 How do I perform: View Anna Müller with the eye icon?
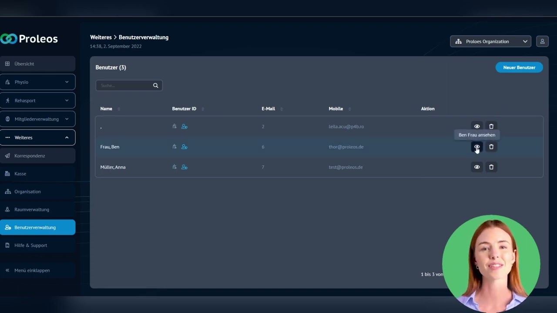pos(477,167)
